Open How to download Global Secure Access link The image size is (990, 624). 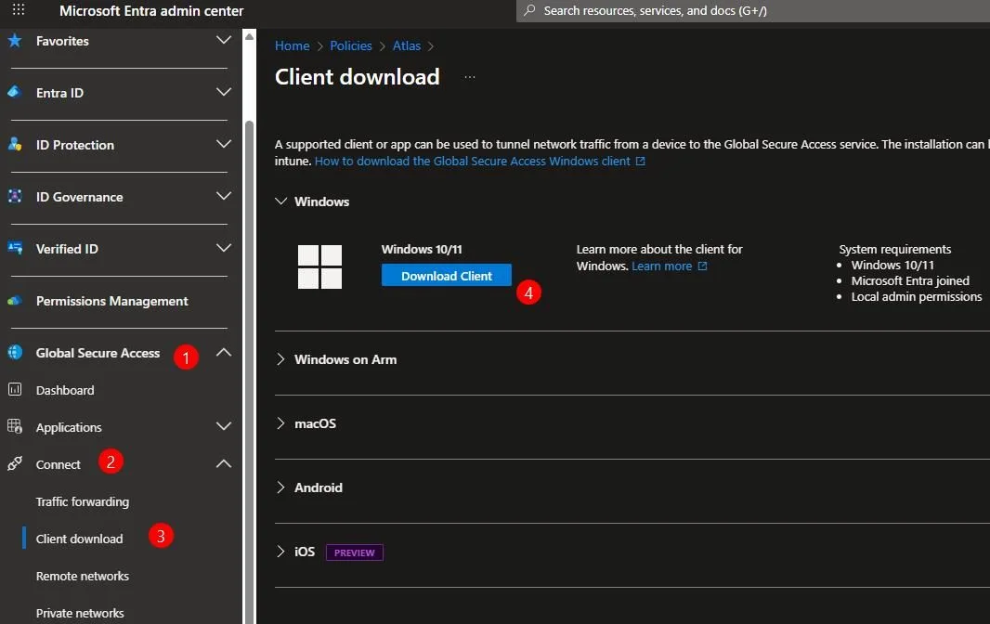[x=473, y=161]
